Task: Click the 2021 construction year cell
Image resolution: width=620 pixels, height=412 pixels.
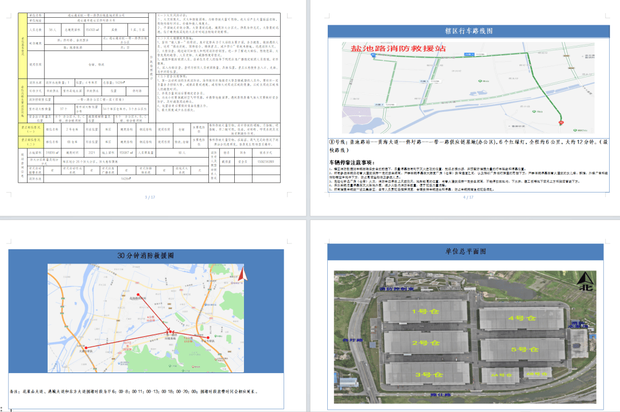Action: (92, 152)
